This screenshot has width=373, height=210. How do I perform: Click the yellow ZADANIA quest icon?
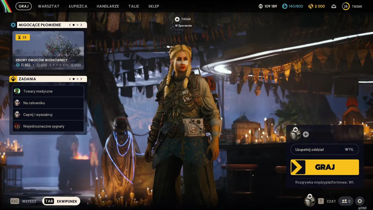click(x=13, y=79)
